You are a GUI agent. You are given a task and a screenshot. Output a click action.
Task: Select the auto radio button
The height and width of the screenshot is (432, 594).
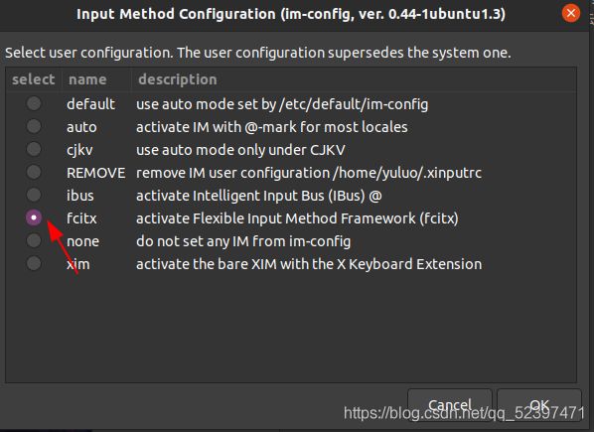click(34, 126)
